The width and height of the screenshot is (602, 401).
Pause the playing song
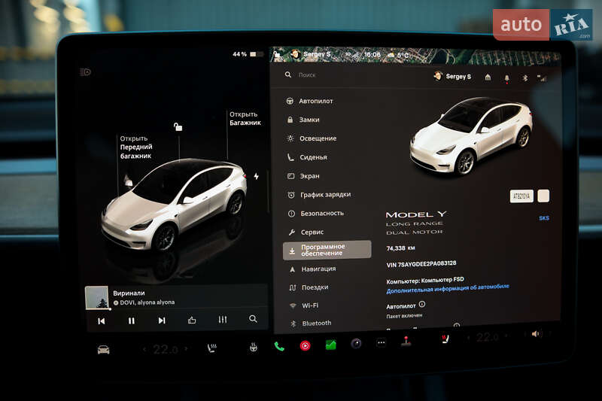coord(131,320)
